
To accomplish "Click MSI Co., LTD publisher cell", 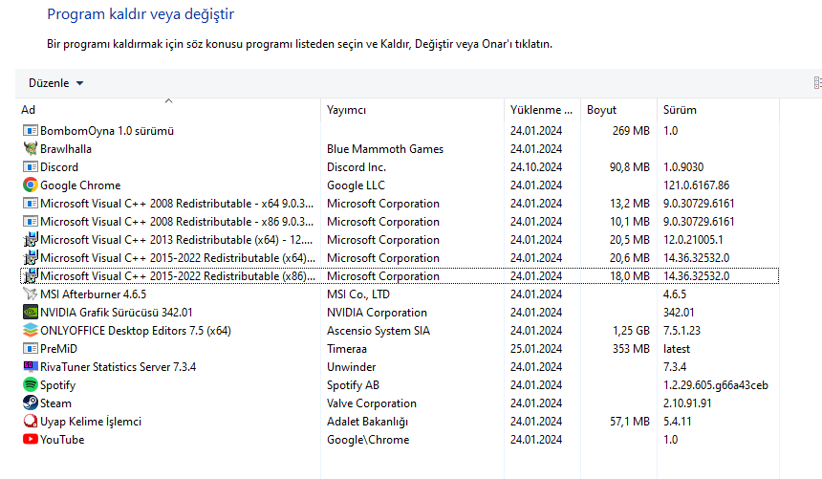I will pos(358,294).
